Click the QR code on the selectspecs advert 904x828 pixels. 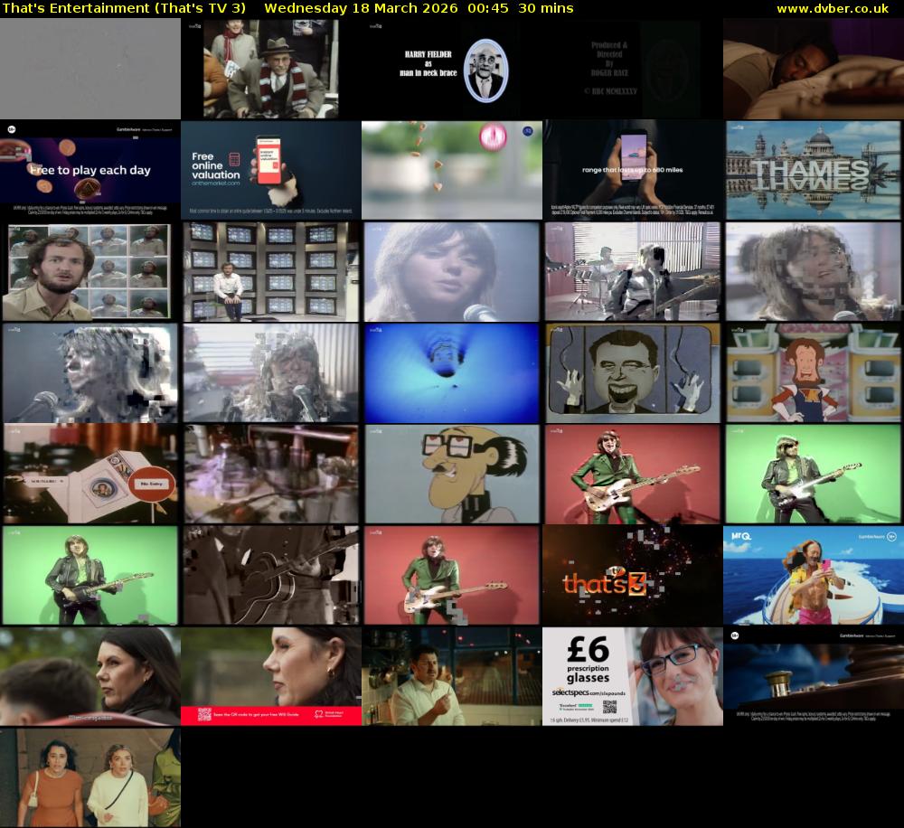[x=609, y=706]
